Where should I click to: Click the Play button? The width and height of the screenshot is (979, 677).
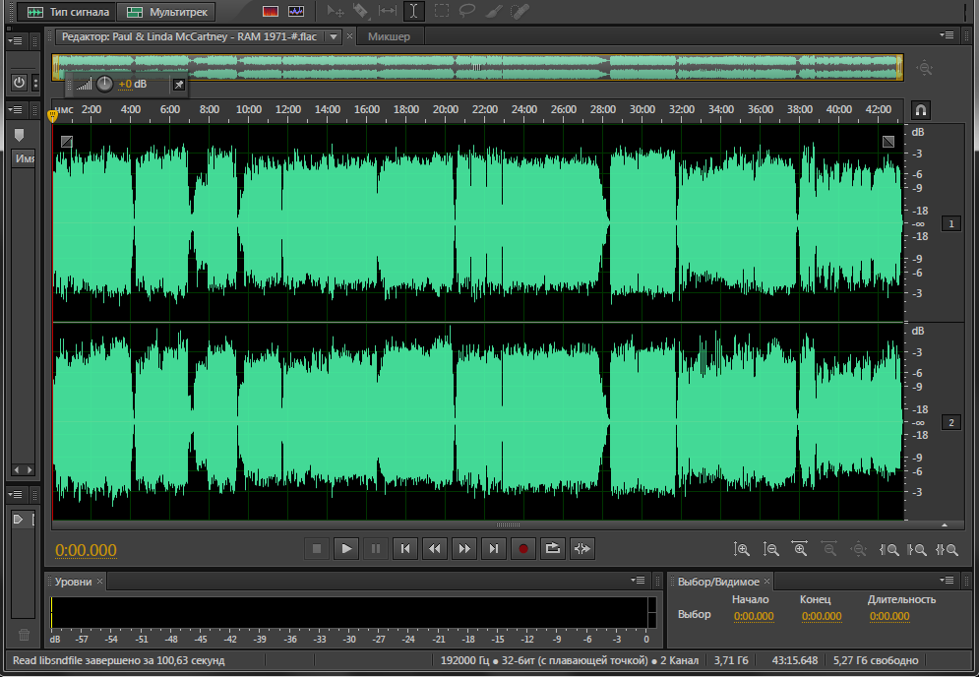[346, 549]
